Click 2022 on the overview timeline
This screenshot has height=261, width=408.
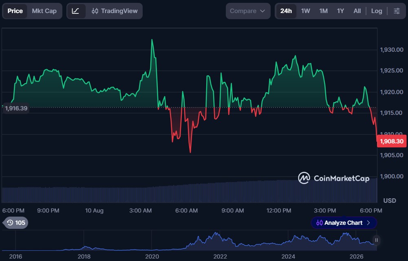point(220,257)
